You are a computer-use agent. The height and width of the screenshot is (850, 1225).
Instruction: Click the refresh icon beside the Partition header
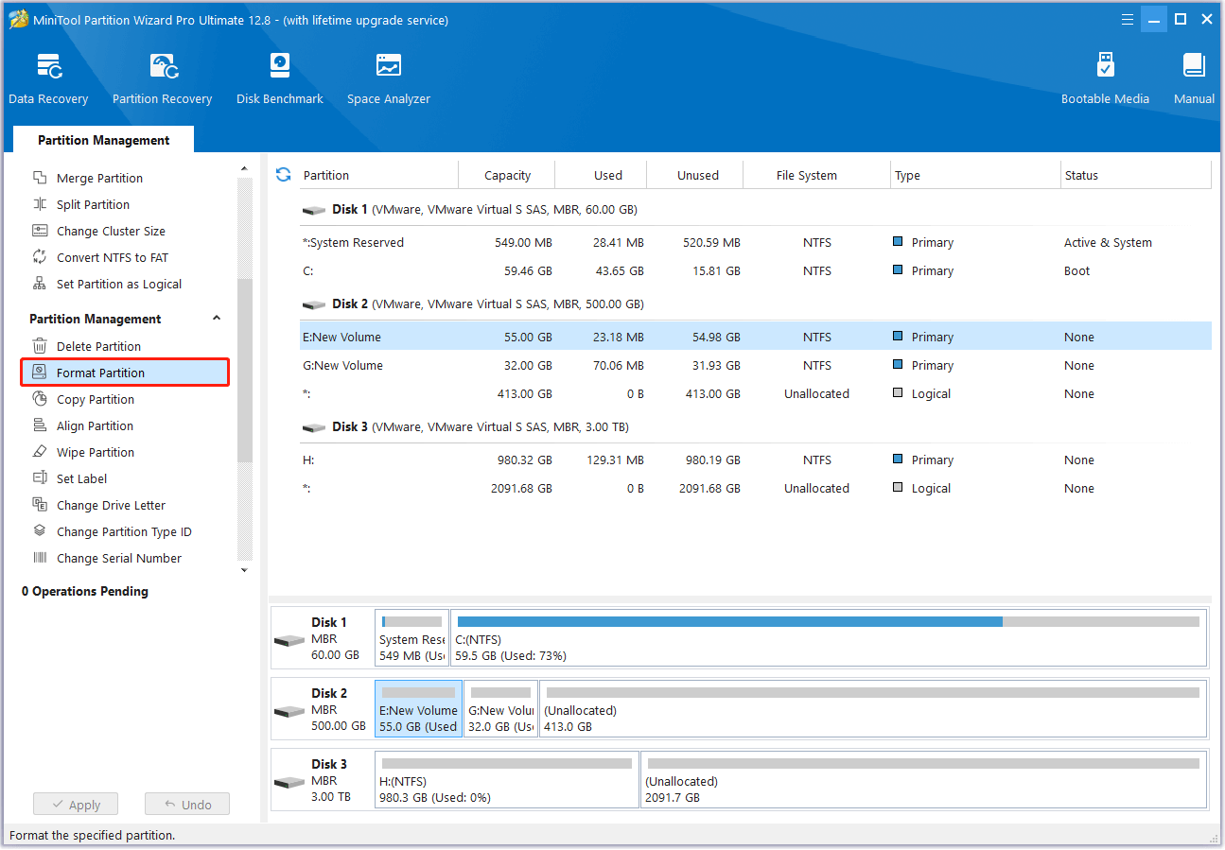click(x=283, y=174)
